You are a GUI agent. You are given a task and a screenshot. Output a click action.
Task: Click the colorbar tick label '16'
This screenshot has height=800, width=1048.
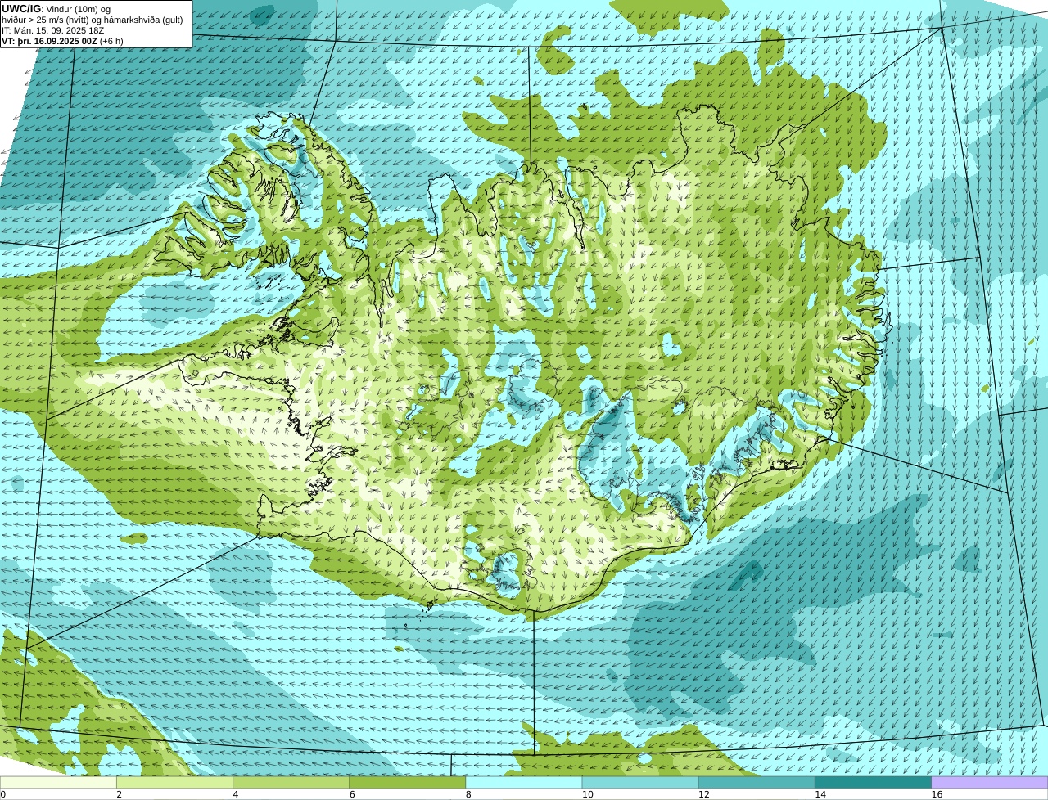937,794
